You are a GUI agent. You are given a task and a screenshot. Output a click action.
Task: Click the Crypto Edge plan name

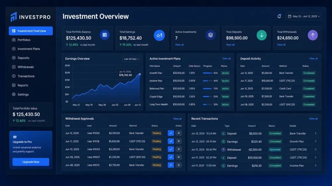(x=156, y=96)
